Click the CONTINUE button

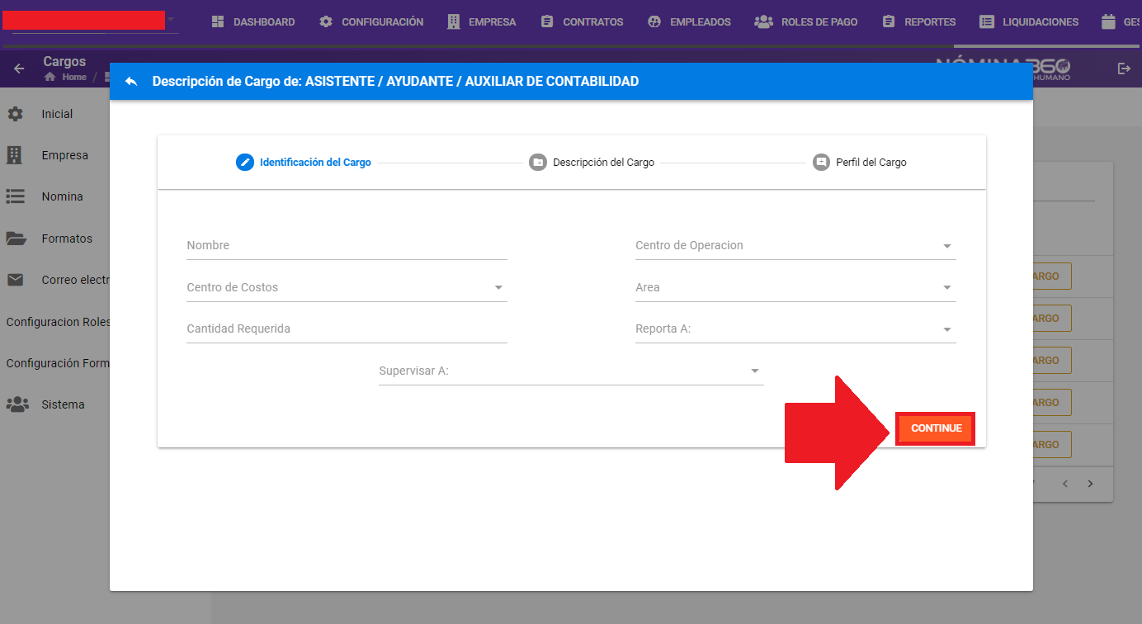936,428
